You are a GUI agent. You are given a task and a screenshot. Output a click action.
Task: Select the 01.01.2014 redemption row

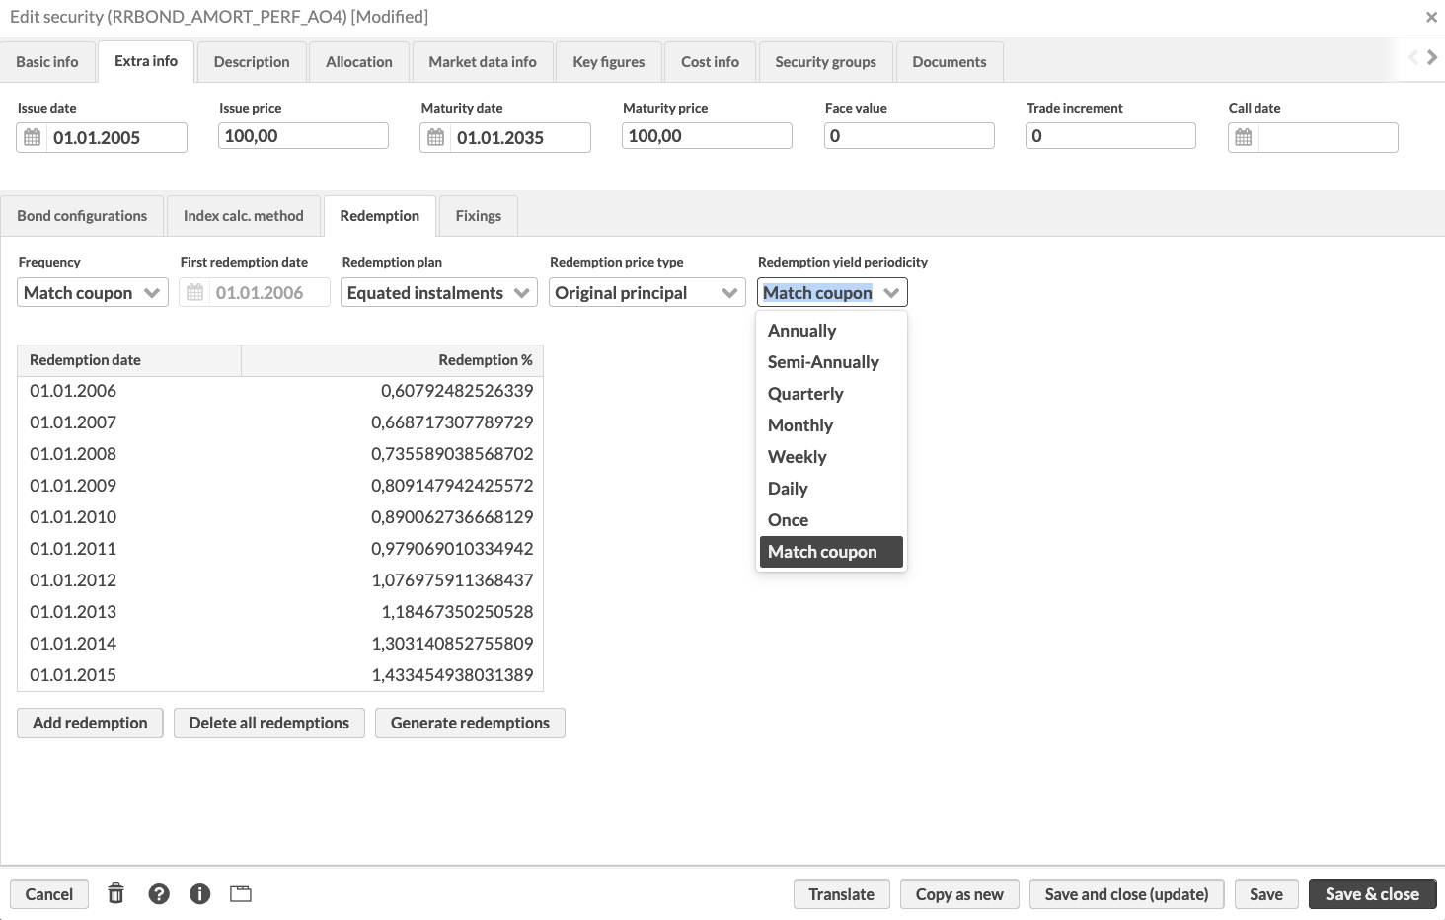tap(280, 644)
